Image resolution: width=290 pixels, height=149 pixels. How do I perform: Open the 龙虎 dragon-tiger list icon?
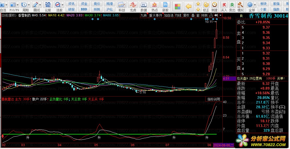133,5
